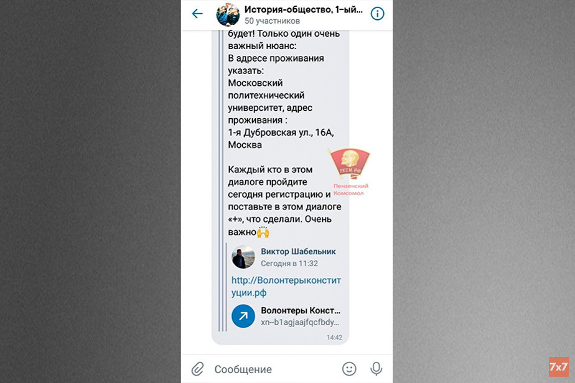Record a voice message with the microphone

pos(376,369)
